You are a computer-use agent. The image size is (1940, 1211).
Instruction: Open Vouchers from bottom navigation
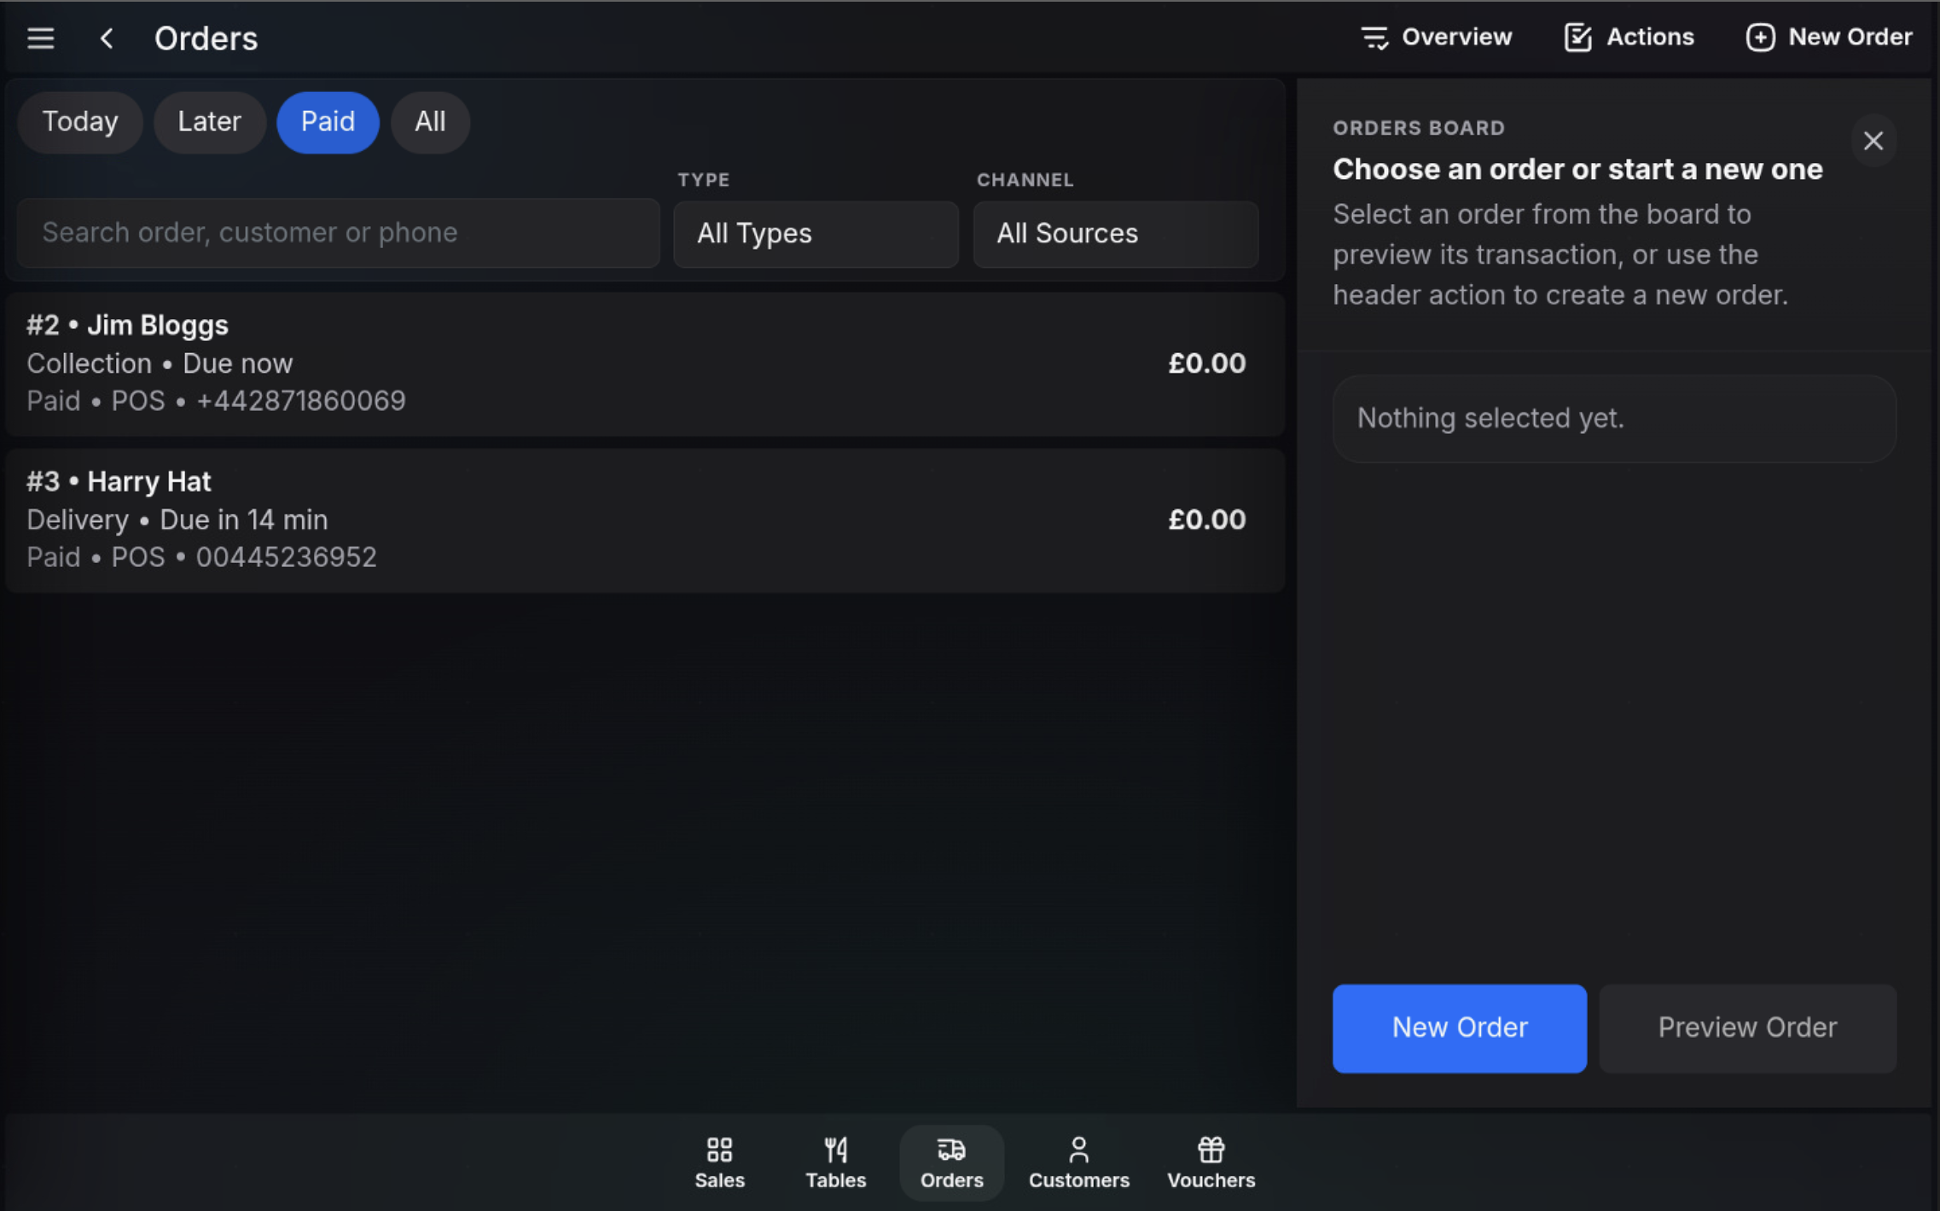[1211, 1163]
